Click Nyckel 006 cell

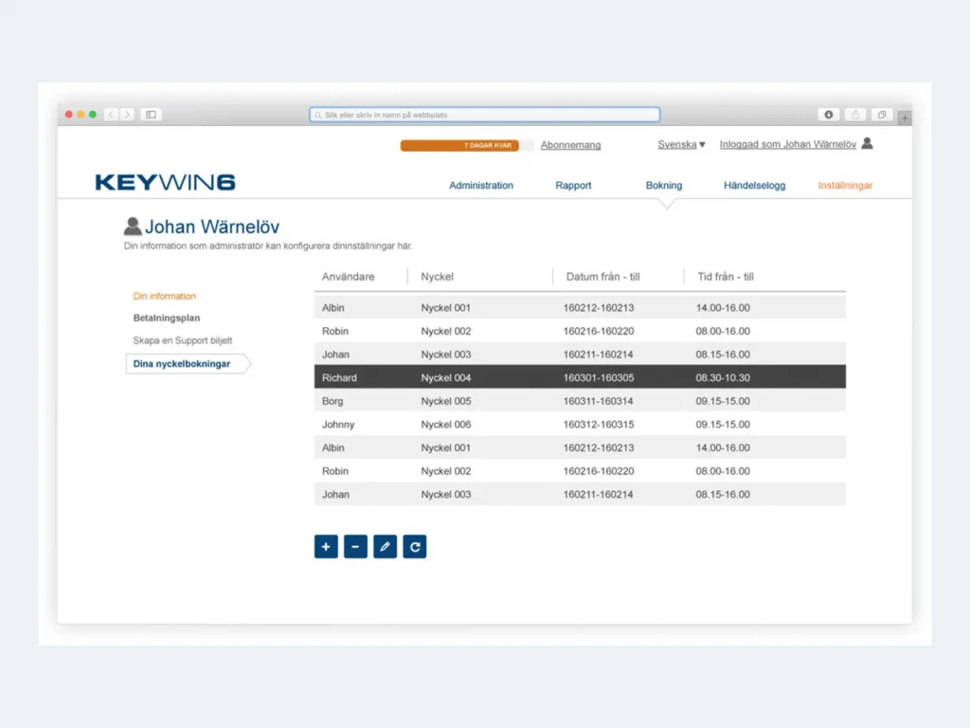coord(445,425)
